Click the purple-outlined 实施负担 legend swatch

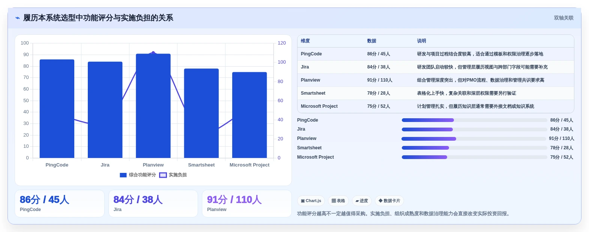pyautogui.click(x=163, y=175)
